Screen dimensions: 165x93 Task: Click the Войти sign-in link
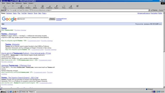click(160, 13)
